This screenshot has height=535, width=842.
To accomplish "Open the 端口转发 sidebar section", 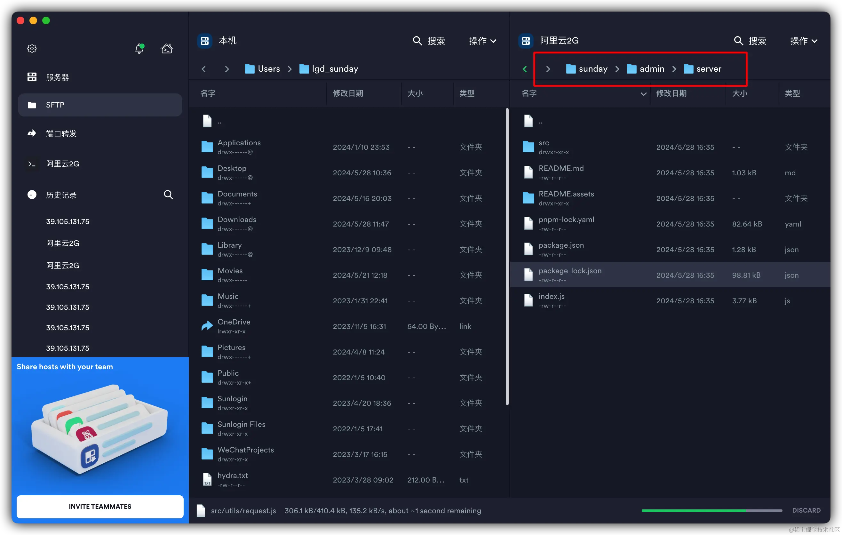I will tap(61, 133).
